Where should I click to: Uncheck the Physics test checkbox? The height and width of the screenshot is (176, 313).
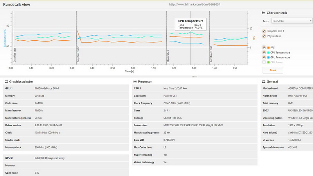tap(264, 36)
